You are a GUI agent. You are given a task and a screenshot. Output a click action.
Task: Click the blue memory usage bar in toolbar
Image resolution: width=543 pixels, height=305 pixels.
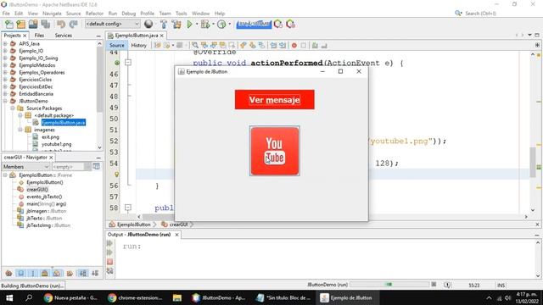[254, 25]
